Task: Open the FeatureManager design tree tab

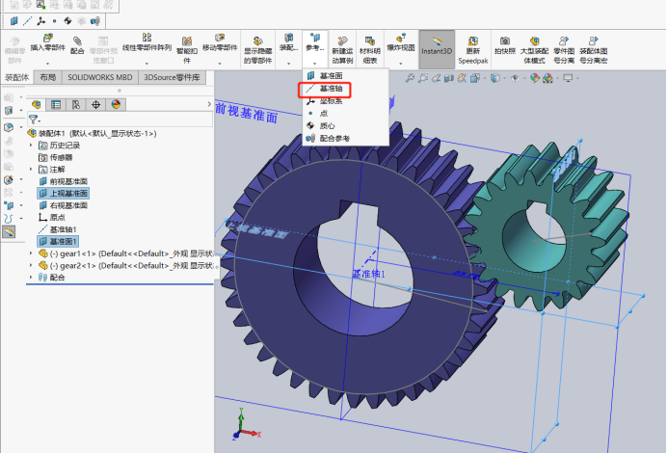Action: 37,105
